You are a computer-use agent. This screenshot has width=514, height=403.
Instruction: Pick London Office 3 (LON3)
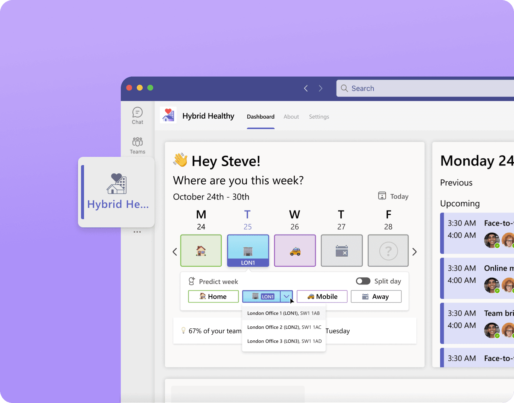pyautogui.click(x=284, y=341)
